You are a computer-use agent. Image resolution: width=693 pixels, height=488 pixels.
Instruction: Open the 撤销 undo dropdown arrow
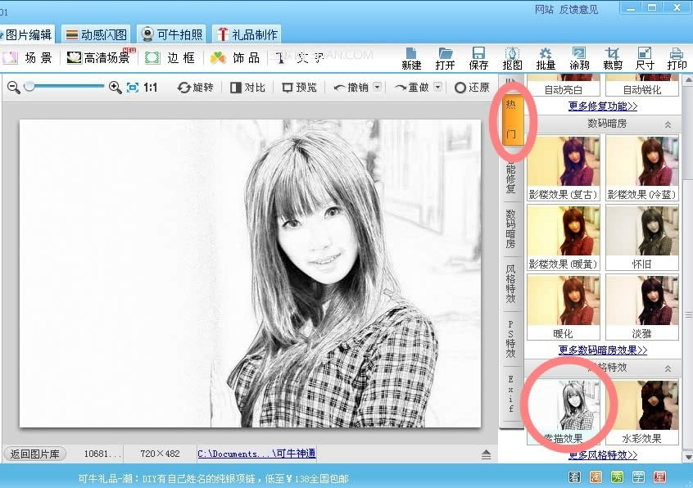click(x=377, y=87)
